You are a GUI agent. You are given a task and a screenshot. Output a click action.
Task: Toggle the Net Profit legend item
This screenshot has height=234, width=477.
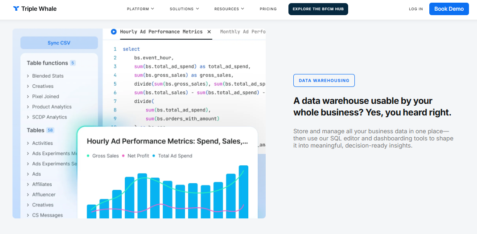[136, 156]
